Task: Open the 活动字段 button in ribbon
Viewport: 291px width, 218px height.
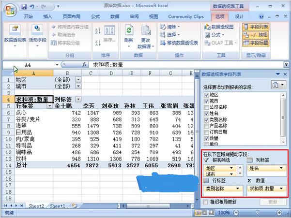Action: point(37,35)
